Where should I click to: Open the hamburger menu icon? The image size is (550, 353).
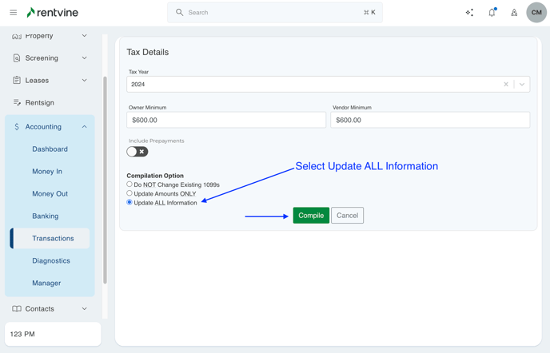(14, 13)
